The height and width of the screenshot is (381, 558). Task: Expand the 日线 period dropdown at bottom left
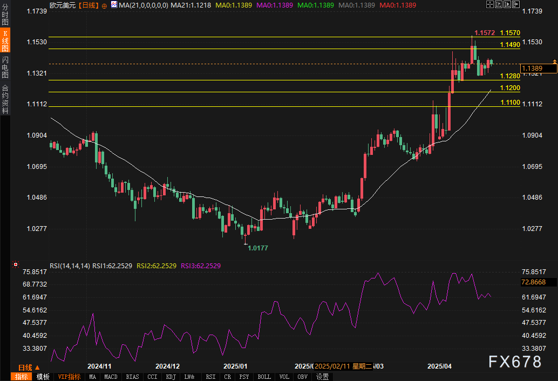29,368
